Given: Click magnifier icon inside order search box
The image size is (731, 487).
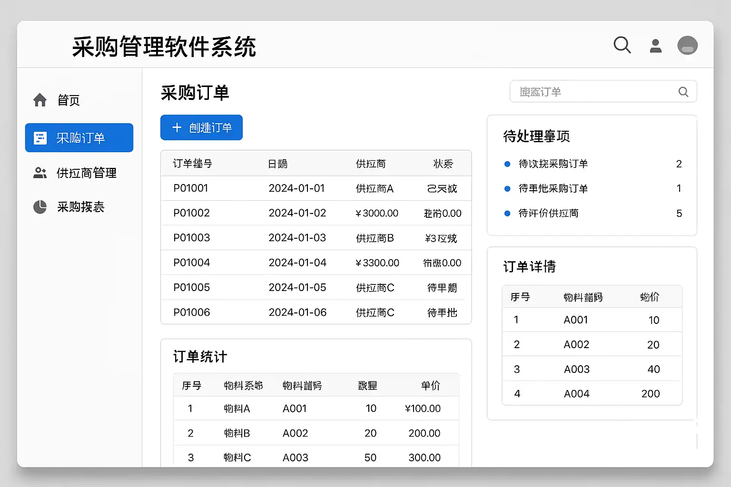Looking at the screenshot, I should 683,92.
